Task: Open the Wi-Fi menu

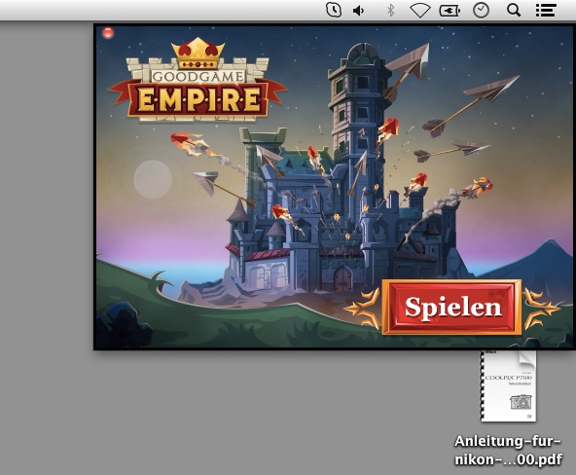Action: (420, 11)
